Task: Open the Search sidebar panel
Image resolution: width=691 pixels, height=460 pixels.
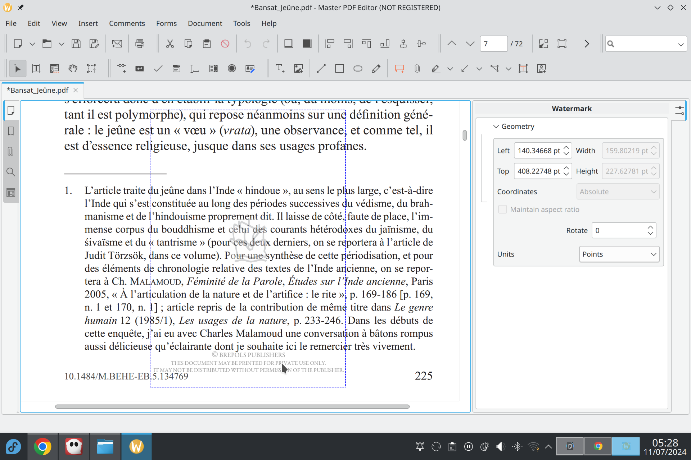Action: coord(11,172)
